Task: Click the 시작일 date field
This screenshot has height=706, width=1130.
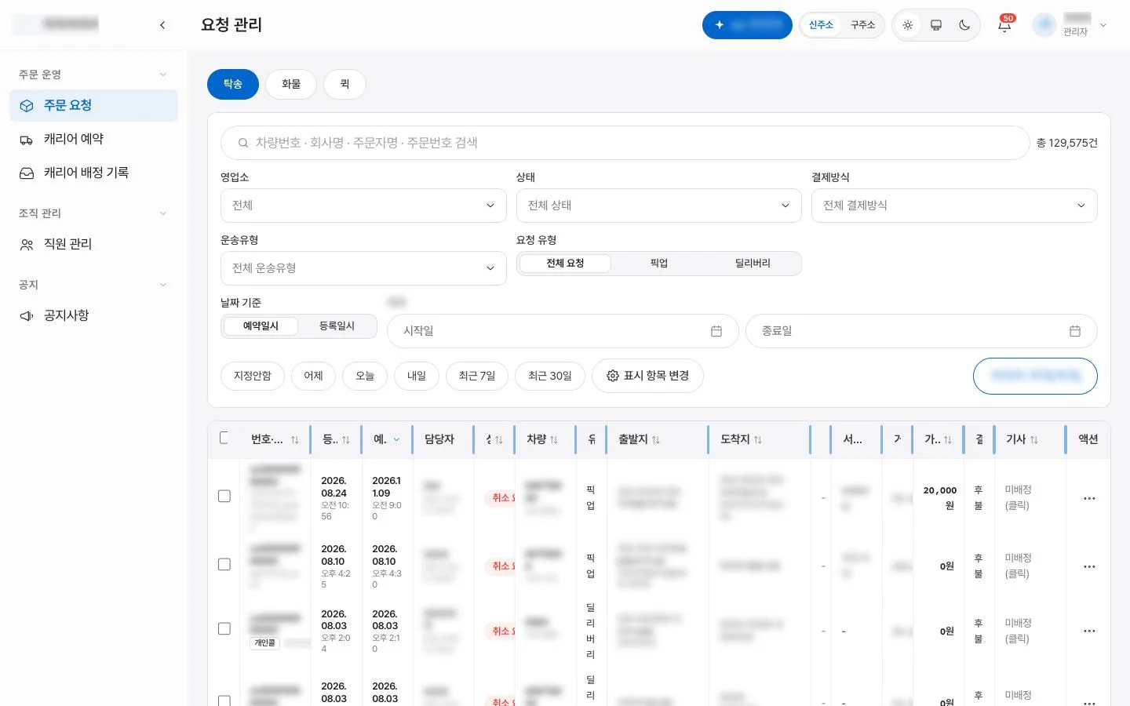Action: pos(563,331)
